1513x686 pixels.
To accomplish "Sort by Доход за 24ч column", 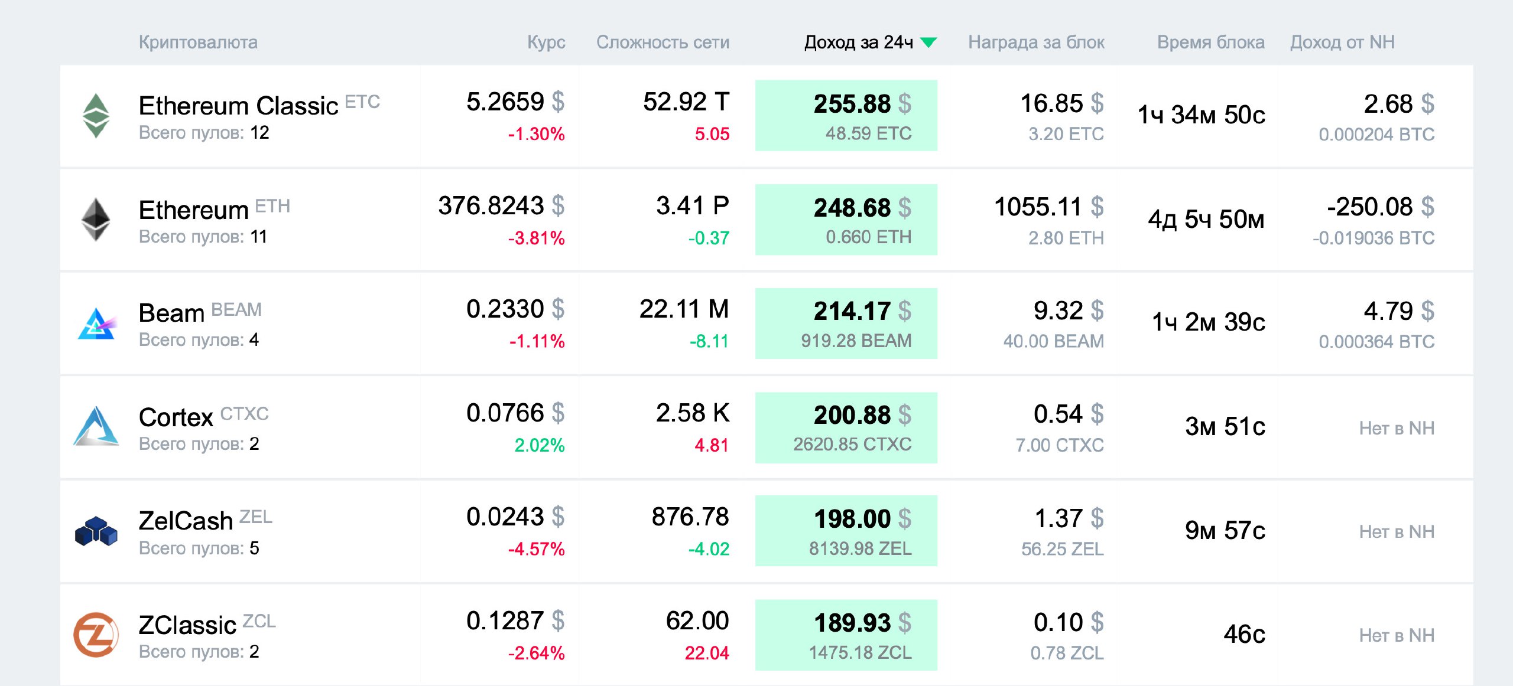I will coord(858,43).
